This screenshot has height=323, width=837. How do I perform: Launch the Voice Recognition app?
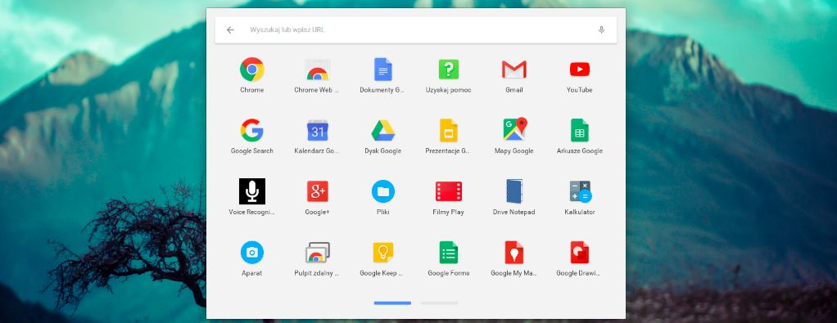pyautogui.click(x=252, y=191)
